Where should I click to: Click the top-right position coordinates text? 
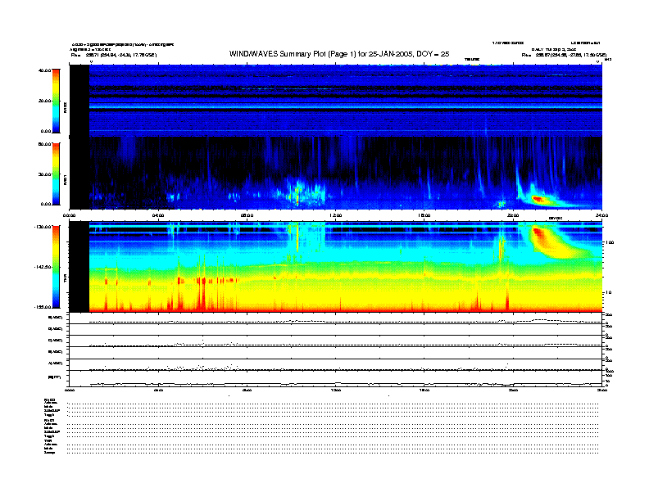[564, 55]
